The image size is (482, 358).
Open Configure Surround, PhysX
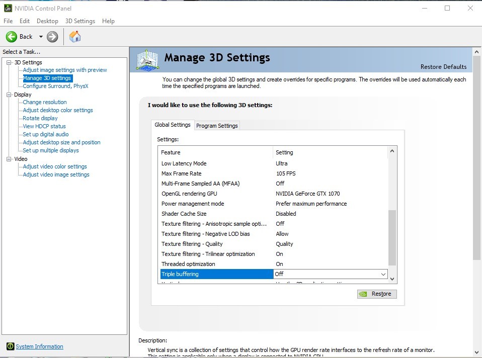click(56, 86)
